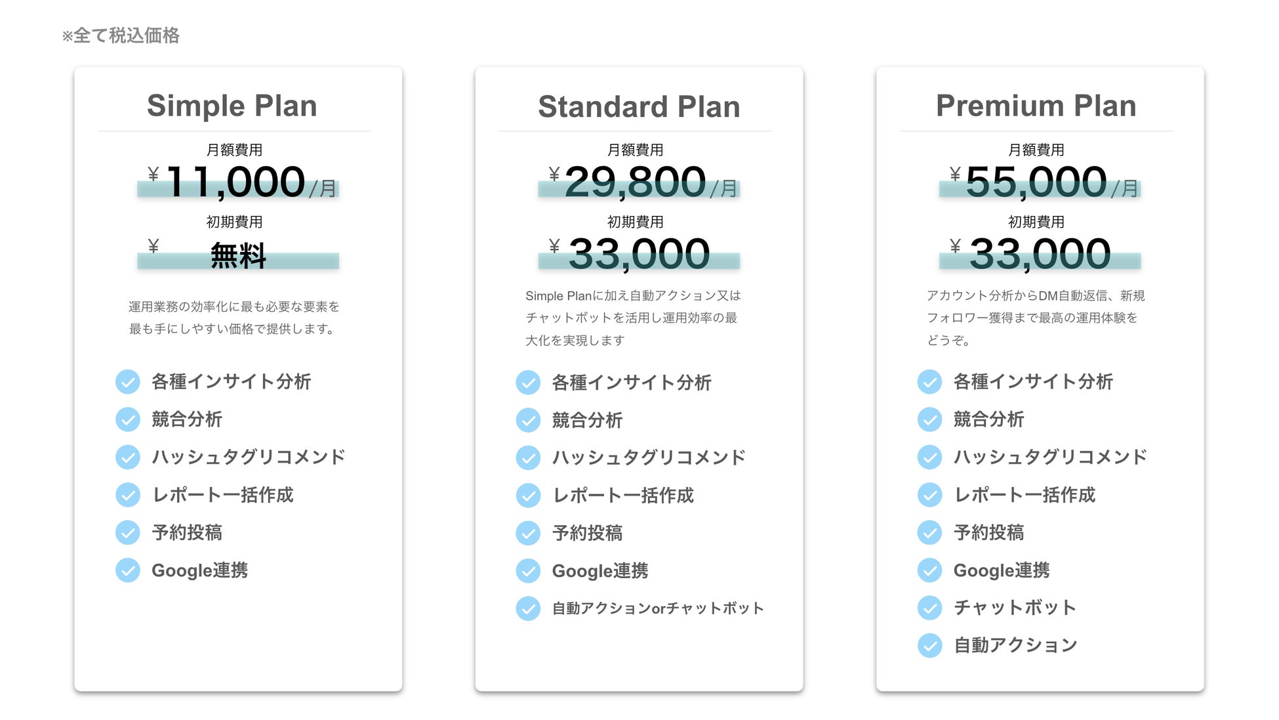Click checkmark beside Standard Plan's 予約投稿
Image resolution: width=1279 pixels, height=720 pixels.
[528, 533]
